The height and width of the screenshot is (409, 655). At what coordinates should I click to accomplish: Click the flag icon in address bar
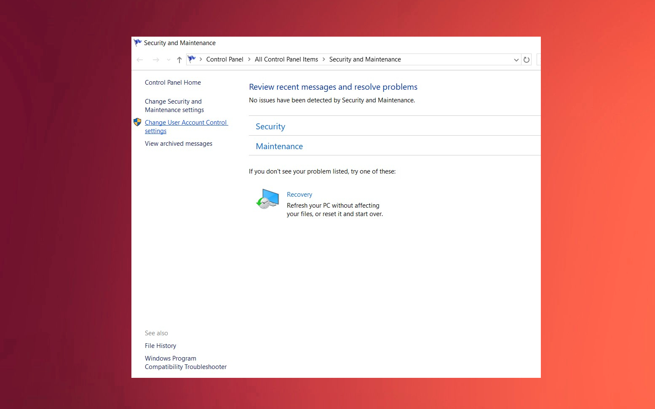coord(192,59)
